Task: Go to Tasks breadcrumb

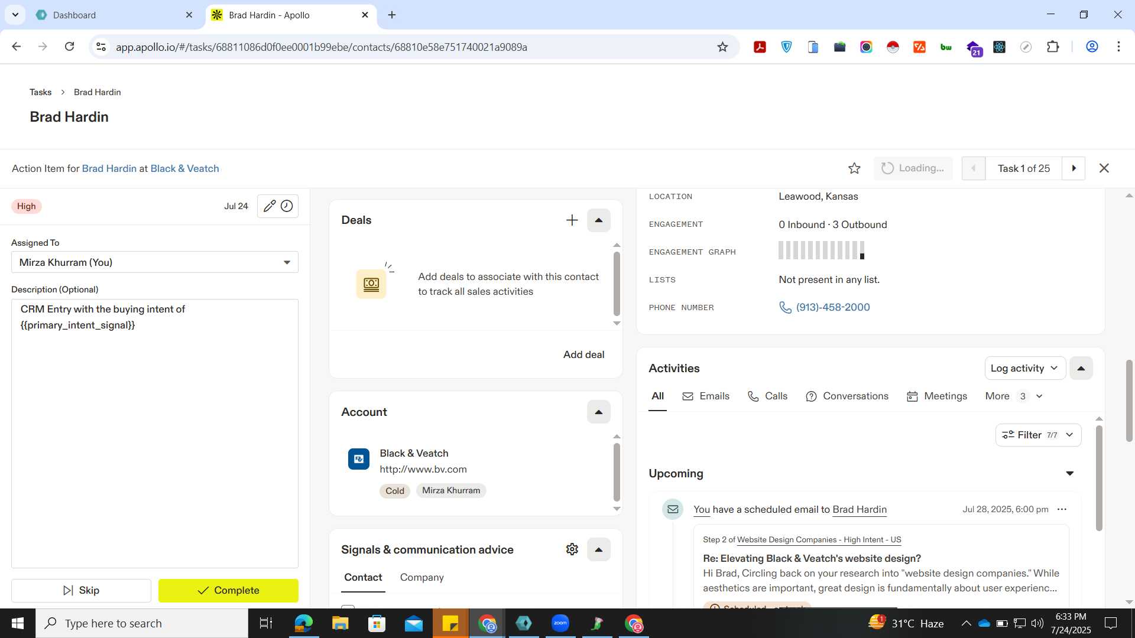Action: tap(40, 92)
